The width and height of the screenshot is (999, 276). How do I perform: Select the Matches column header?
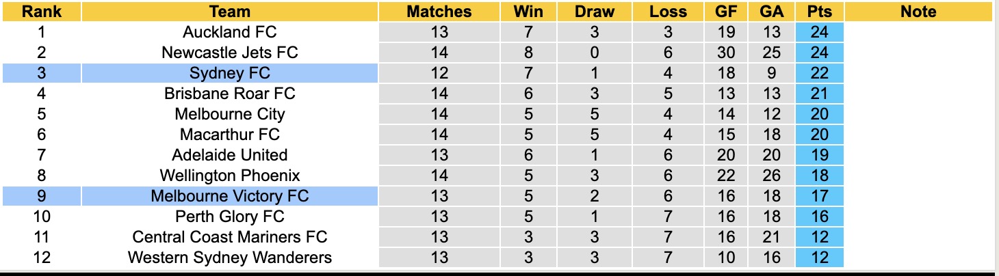pyautogui.click(x=439, y=12)
